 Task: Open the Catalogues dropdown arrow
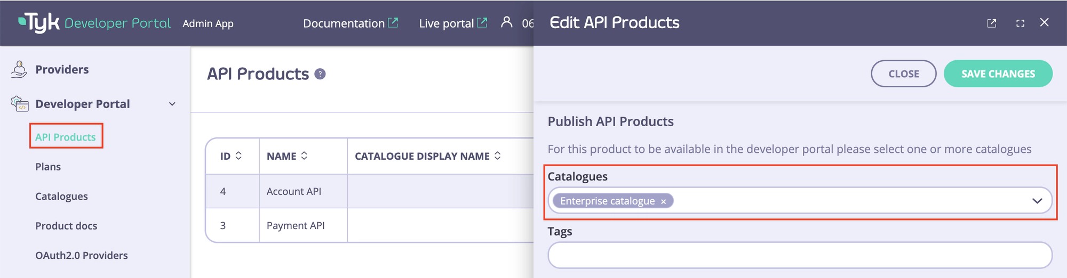[1037, 201]
